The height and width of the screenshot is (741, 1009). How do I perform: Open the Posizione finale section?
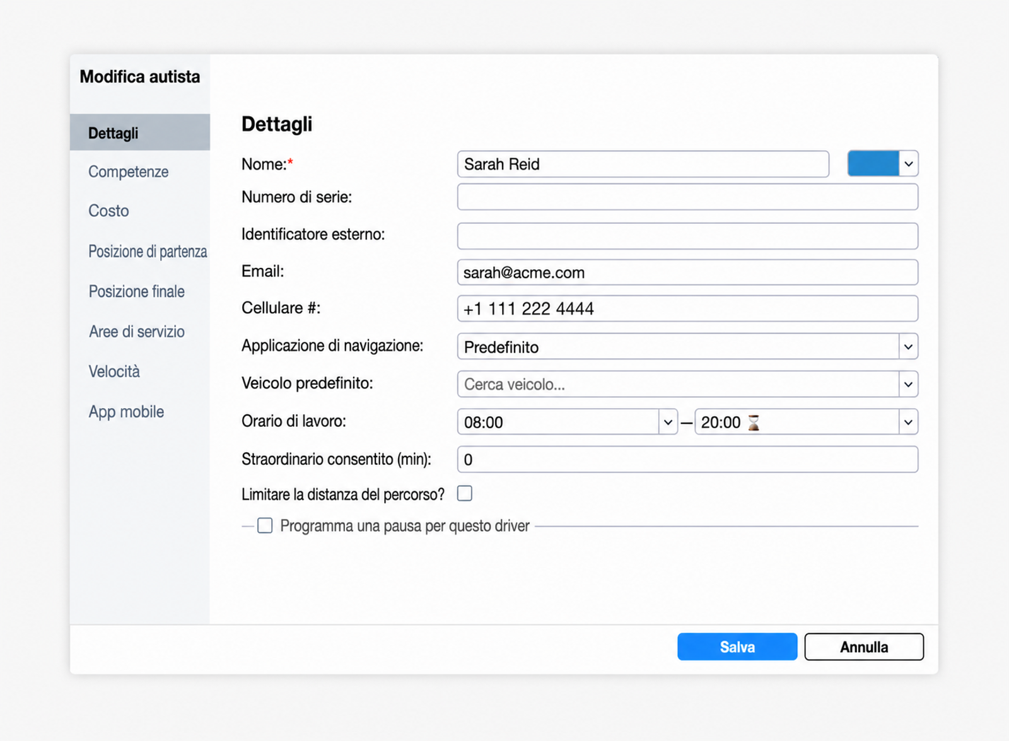137,291
